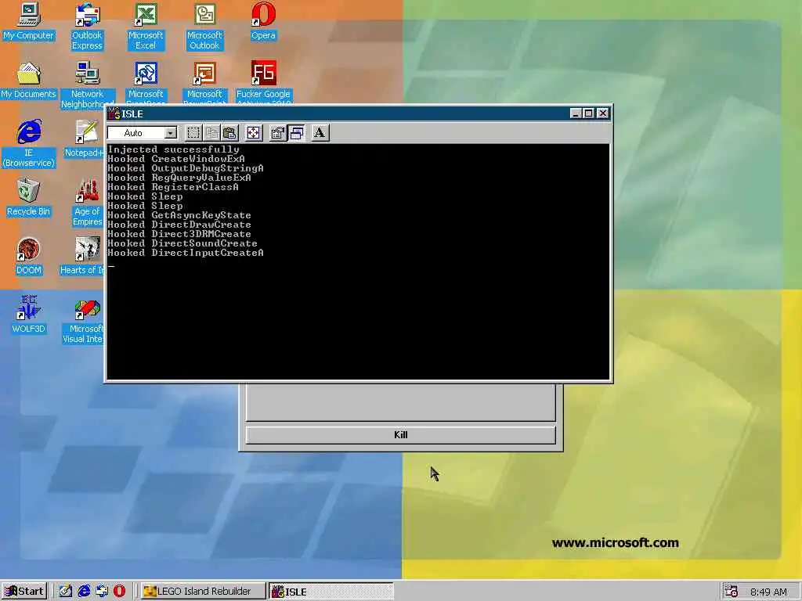This screenshot has width=802, height=601.
Task: Click the Kill button
Action: (x=400, y=435)
